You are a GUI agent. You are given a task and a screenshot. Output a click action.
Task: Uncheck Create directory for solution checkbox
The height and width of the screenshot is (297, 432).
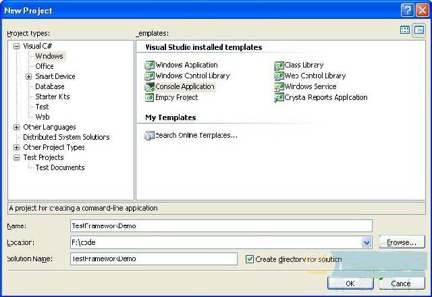point(250,259)
